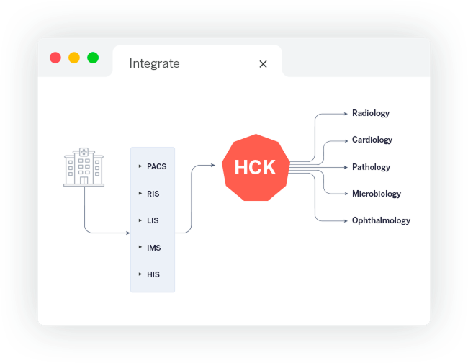Screen dimensions: 468x363
Task: Open the Cardiology label
Action: [x=372, y=140]
